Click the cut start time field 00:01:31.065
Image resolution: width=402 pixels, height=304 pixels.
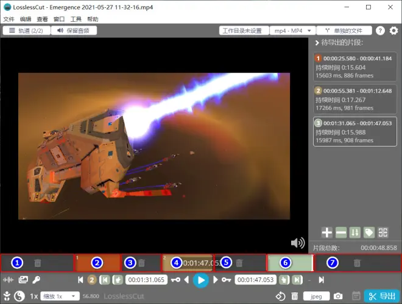[146, 280]
